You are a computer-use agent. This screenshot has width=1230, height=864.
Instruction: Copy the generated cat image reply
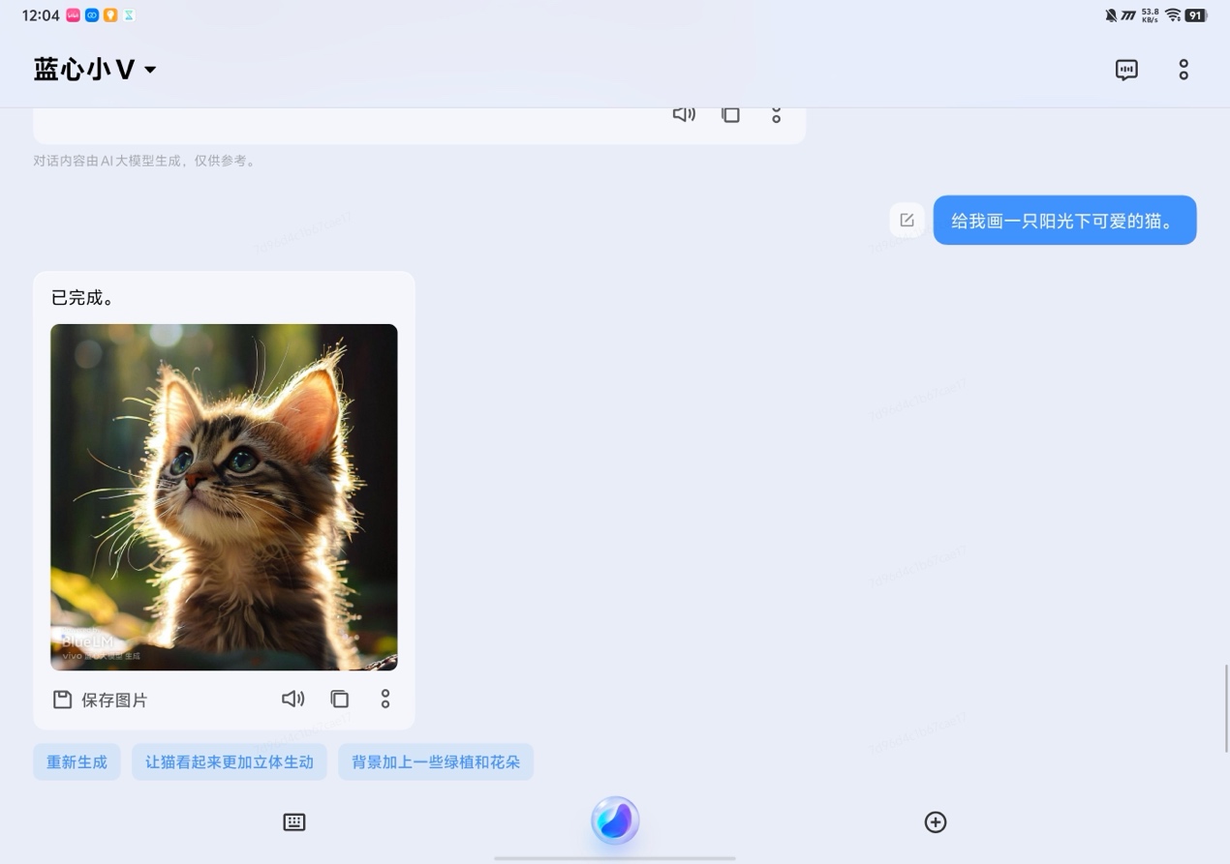click(x=339, y=699)
